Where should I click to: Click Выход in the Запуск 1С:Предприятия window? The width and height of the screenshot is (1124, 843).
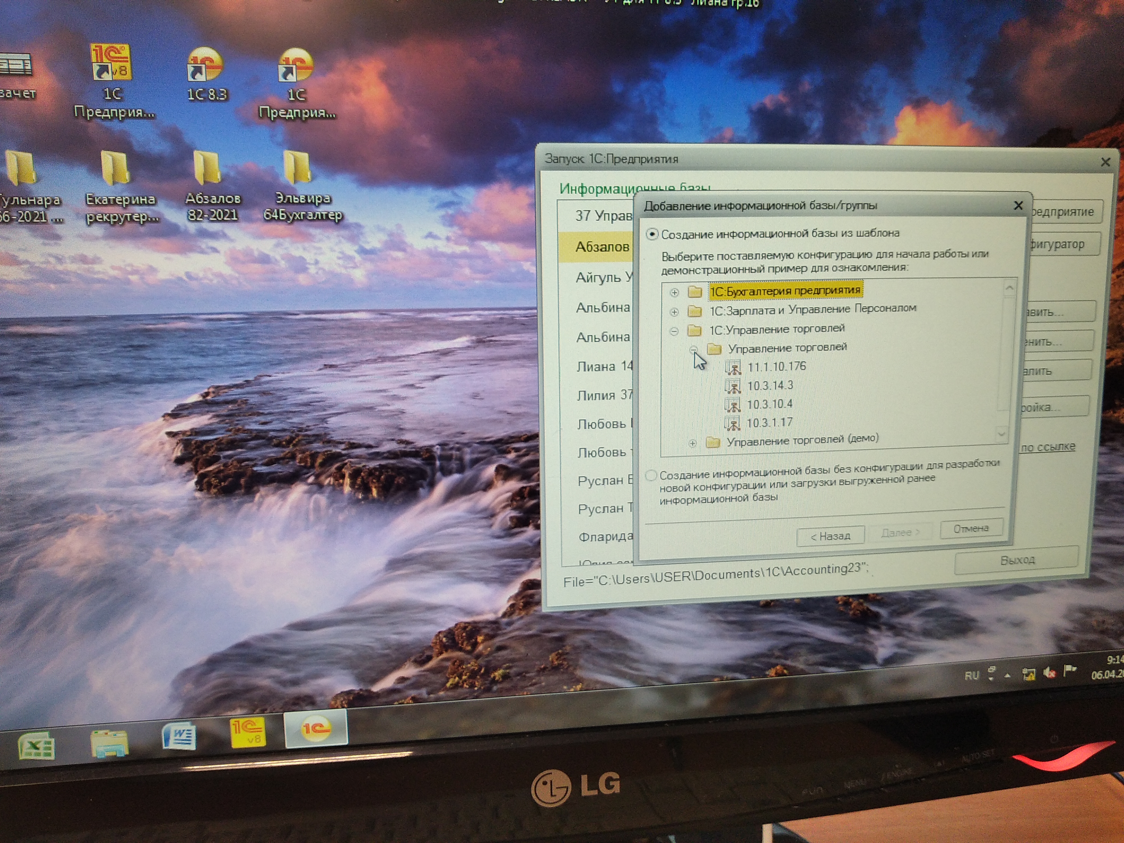1017,560
